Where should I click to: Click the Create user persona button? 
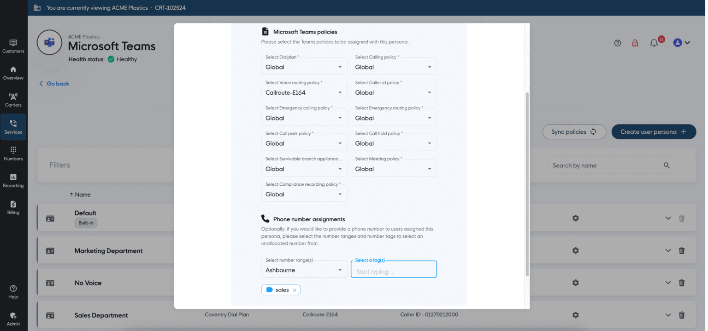(x=654, y=131)
